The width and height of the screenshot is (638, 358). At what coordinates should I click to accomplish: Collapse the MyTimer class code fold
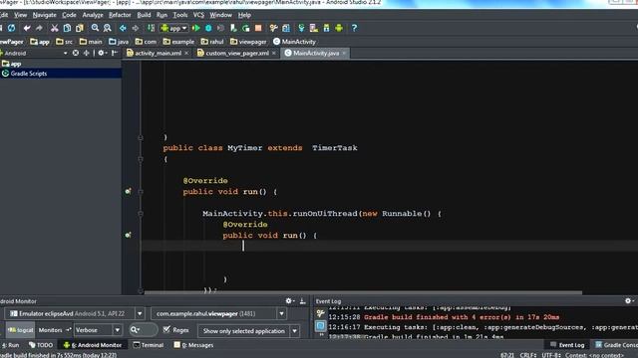point(141,159)
